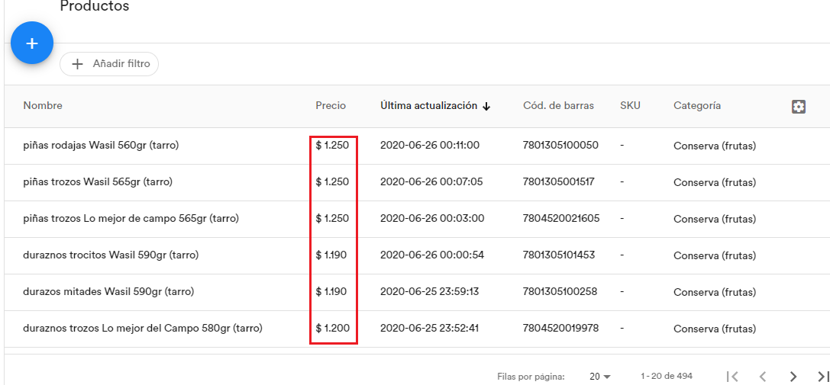This screenshot has height=385, width=830.
Task: Open duraznos trocitos Wasil 590gr row
Action: pyautogui.click(x=111, y=255)
